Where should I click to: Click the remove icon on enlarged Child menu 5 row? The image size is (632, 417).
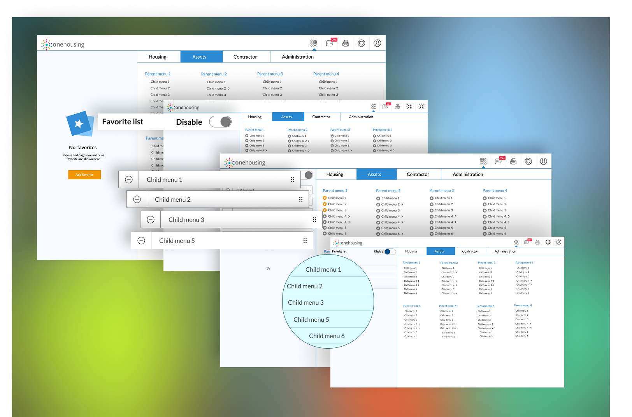(x=141, y=241)
